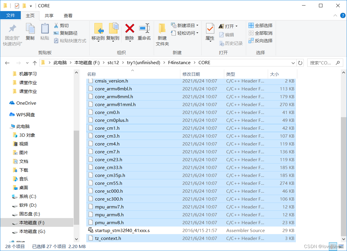Select the file startup_stm32f40_41xxx.s
347x251 pixels.
point(191,231)
